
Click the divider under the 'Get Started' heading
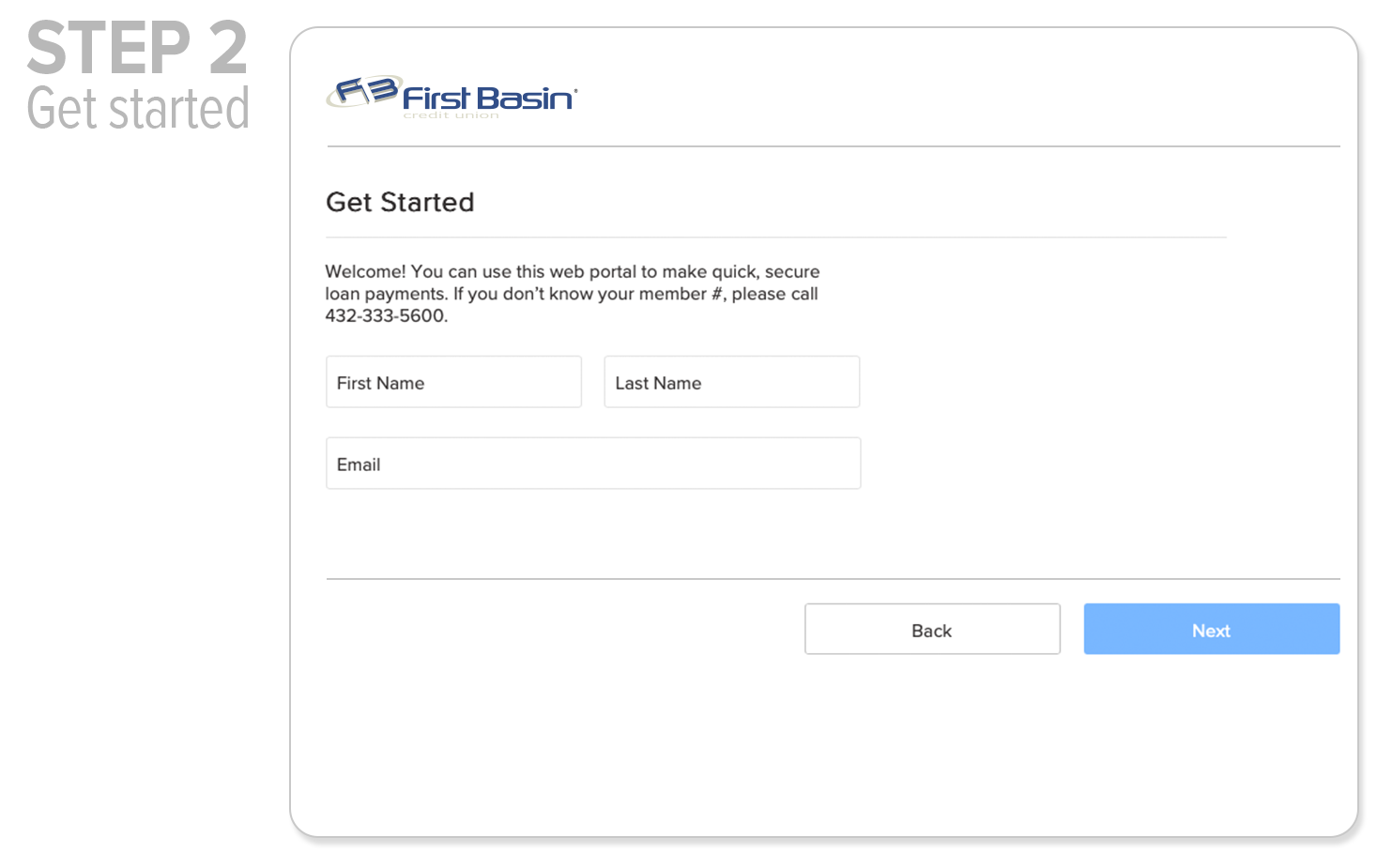(775, 237)
